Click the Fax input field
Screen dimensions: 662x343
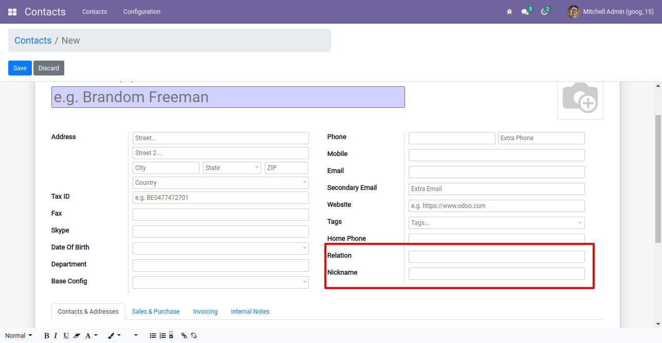point(220,215)
